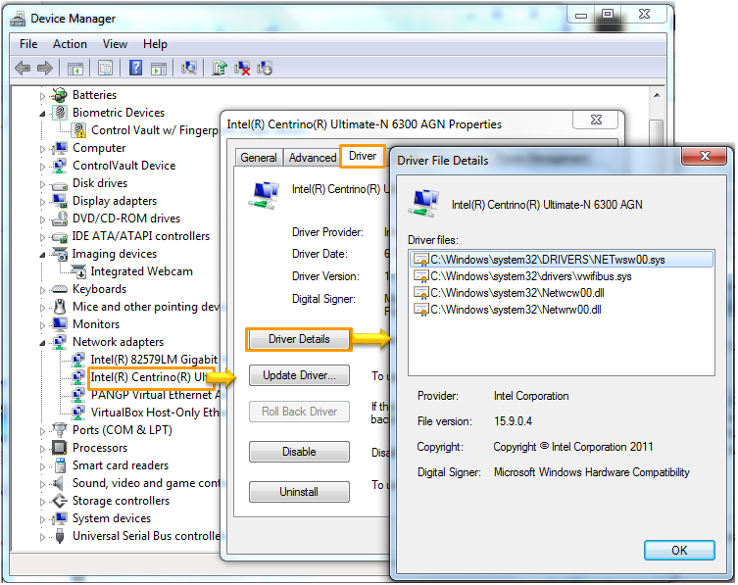Screen dimensions: 738x585
Task: Select PANGP Virtual Ethernet Adapter item
Action: [x=155, y=395]
